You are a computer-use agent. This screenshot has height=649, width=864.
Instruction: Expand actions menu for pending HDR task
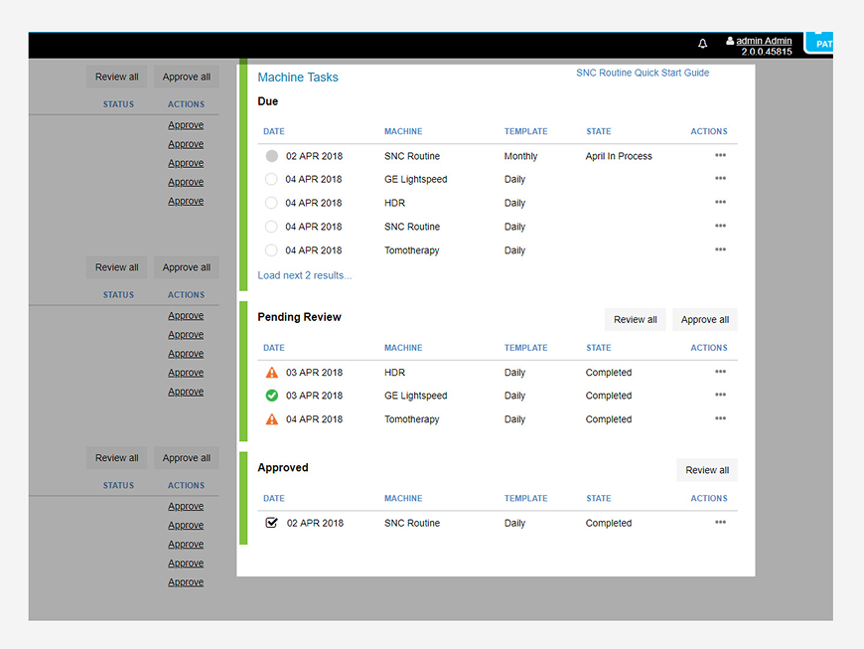point(720,371)
